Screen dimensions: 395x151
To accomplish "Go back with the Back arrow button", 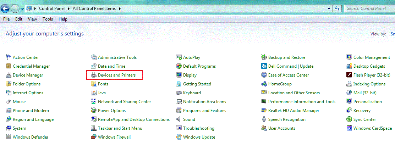I will 6,9.
